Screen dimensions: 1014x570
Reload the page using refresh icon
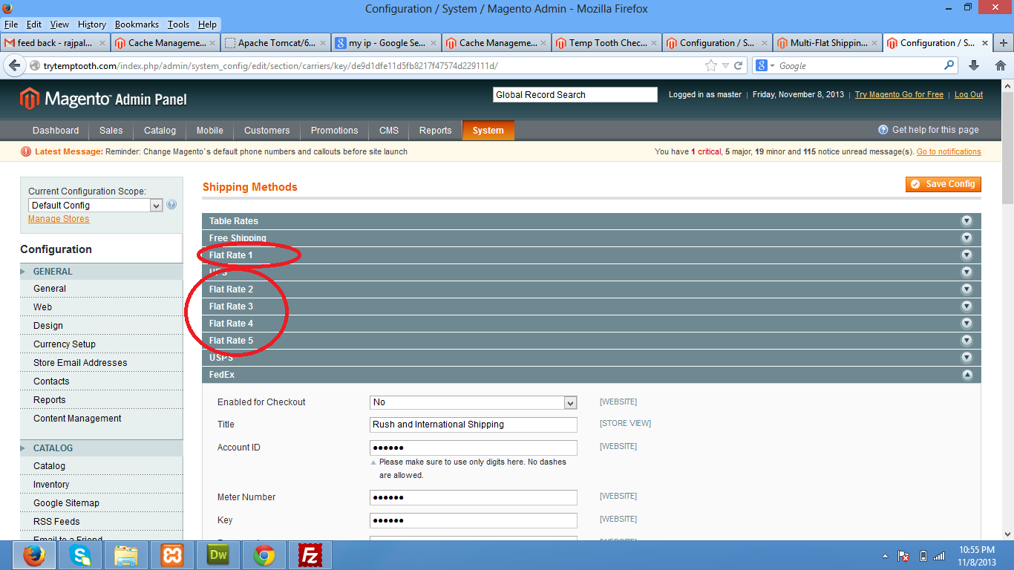point(739,65)
